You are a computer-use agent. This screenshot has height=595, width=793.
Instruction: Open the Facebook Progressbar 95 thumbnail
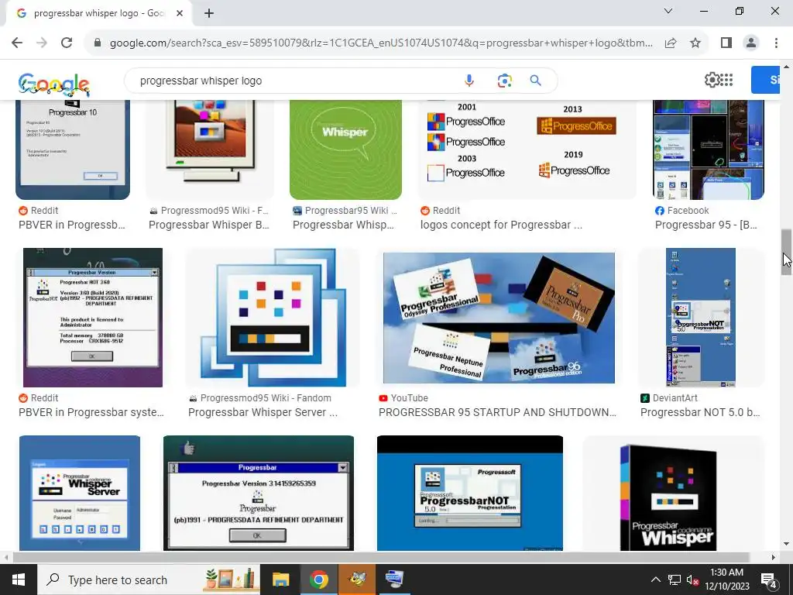tap(709, 150)
